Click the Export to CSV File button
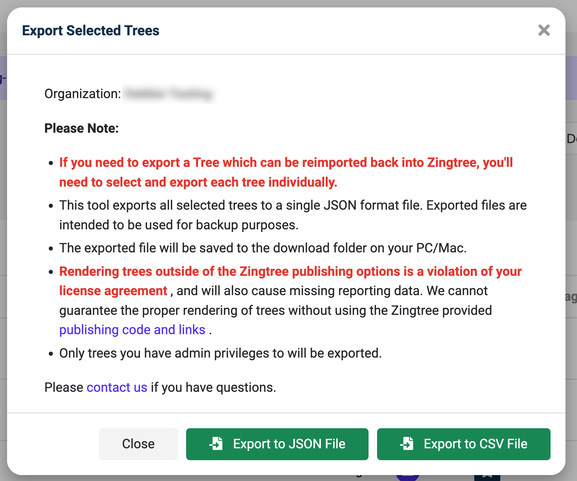The image size is (577, 481). click(463, 444)
